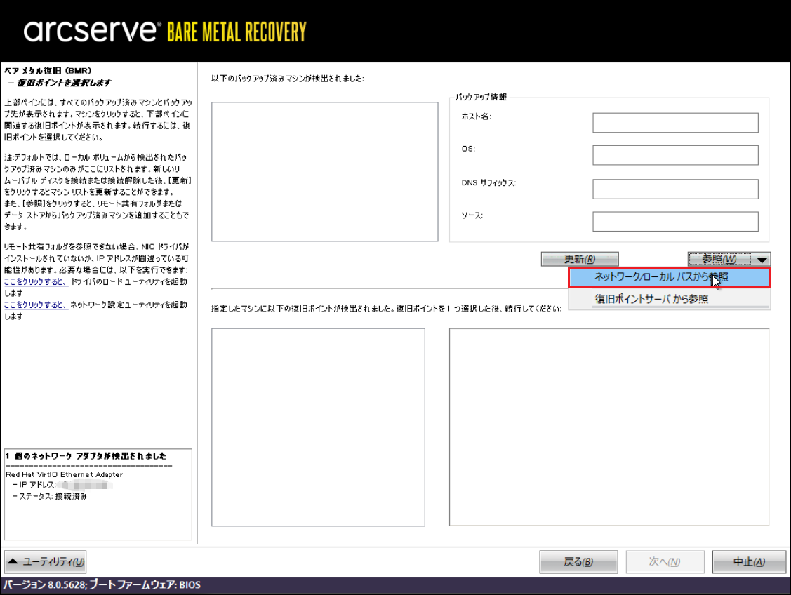
Task: Click the recovery point details pane on lower right
Action: coord(609,427)
